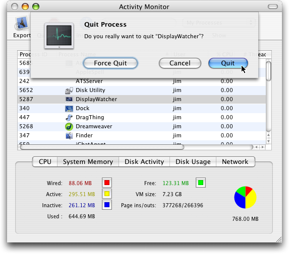Click process ID 347

[24, 135]
